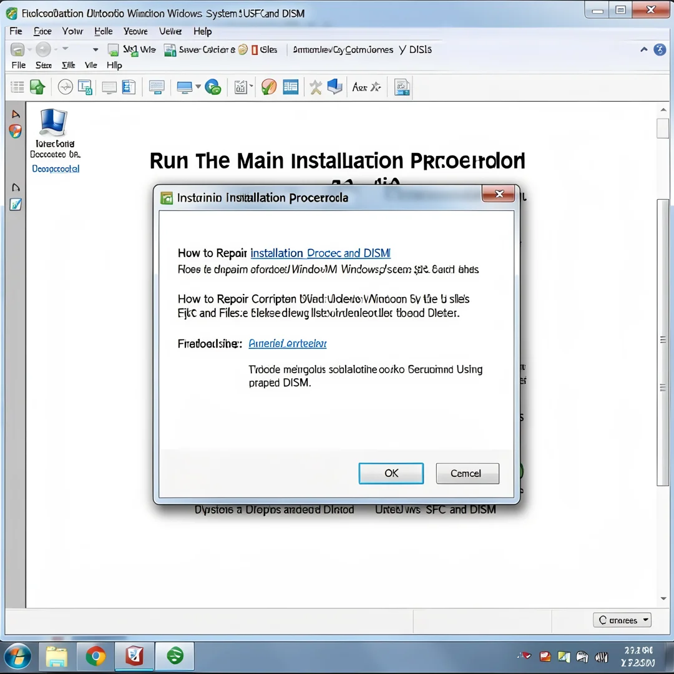This screenshot has height=674, width=674.
Task: Click the blue help icon at toolbar right
Action: (x=660, y=49)
